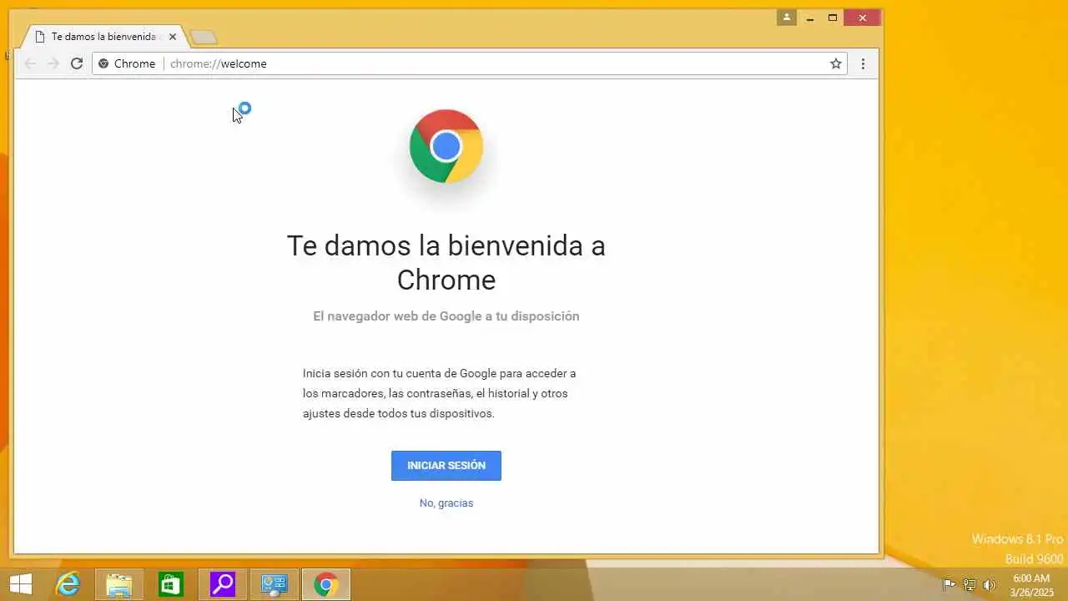
Task: Click the paragraph starting 'Inicia sesión con tu cuenta'
Action: point(440,393)
